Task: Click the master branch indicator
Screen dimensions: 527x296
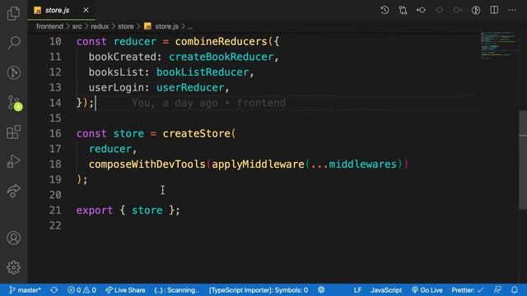Action: [26, 290]
